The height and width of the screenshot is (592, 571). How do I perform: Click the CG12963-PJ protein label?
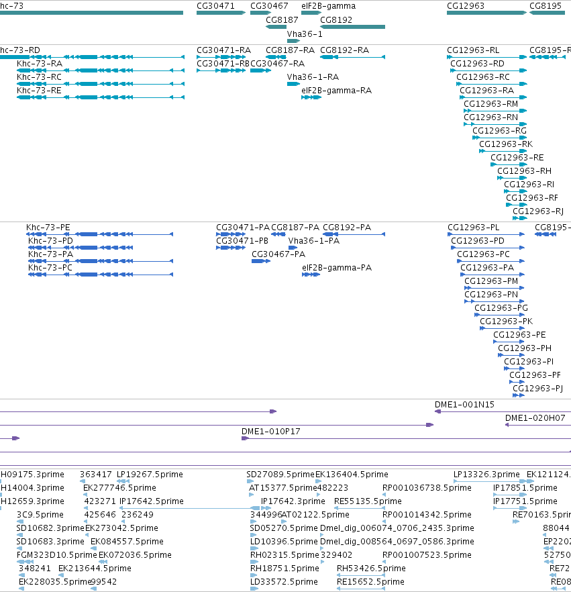click(538, 389)
